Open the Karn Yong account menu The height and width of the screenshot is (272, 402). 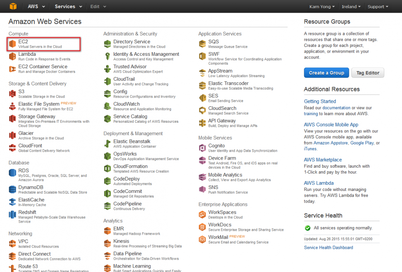point(322,7)
